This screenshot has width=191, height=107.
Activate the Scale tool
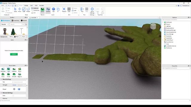point(24,10)
